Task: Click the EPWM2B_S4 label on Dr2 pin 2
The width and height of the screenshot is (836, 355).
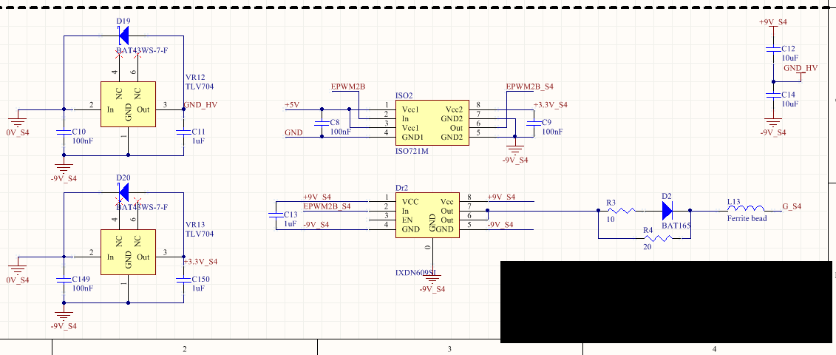Action: point(327,206)
